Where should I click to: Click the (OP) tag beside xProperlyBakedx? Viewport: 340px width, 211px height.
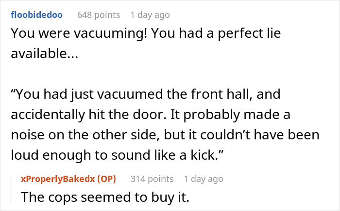click(106, 179)
